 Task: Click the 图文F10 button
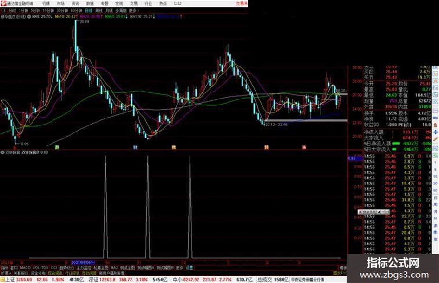(x=340, y=273)
